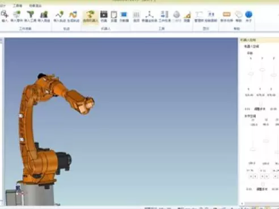
Task: Click the first joint stepper arrow button
Action: [x=251, y=177]
